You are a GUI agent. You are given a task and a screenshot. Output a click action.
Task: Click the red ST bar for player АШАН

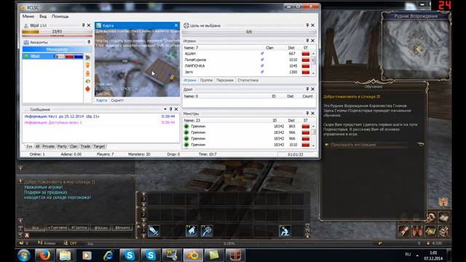[306, 54]
